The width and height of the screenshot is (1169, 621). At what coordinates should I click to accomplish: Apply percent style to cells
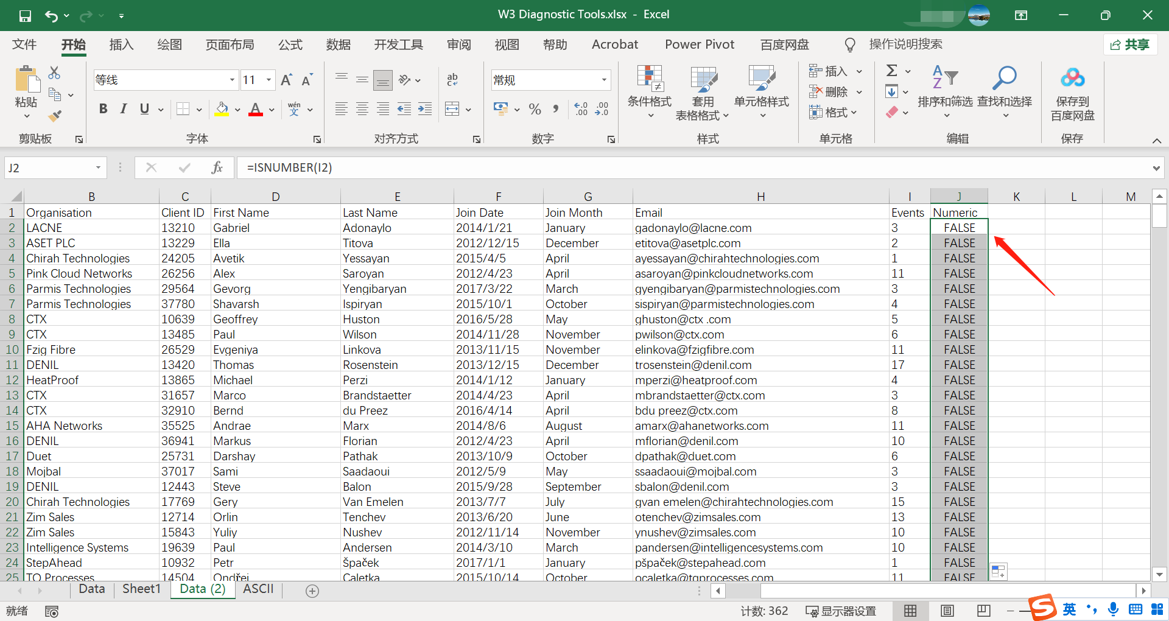pos(535,109)
